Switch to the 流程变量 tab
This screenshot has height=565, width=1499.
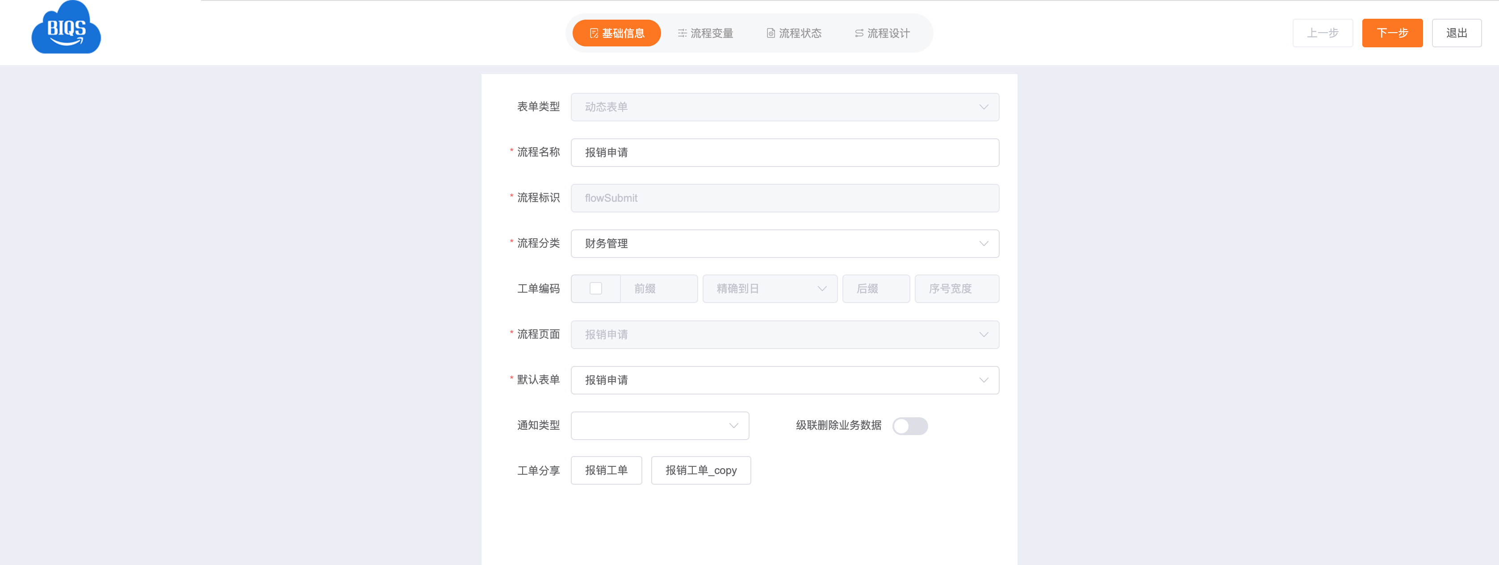705,33
